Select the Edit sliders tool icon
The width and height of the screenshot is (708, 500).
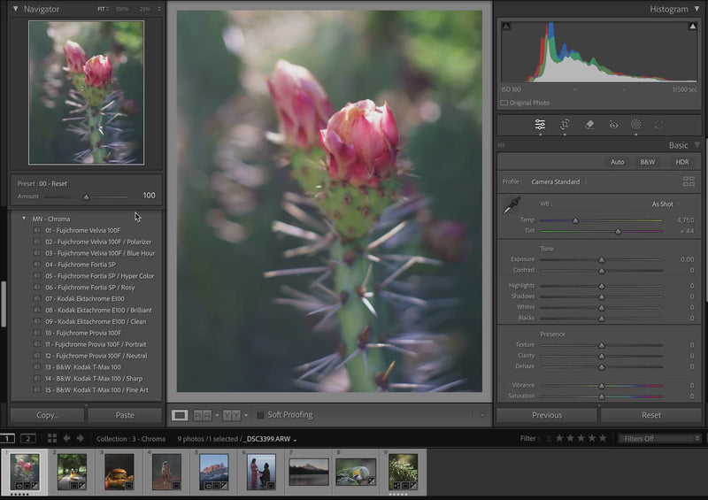540,125
